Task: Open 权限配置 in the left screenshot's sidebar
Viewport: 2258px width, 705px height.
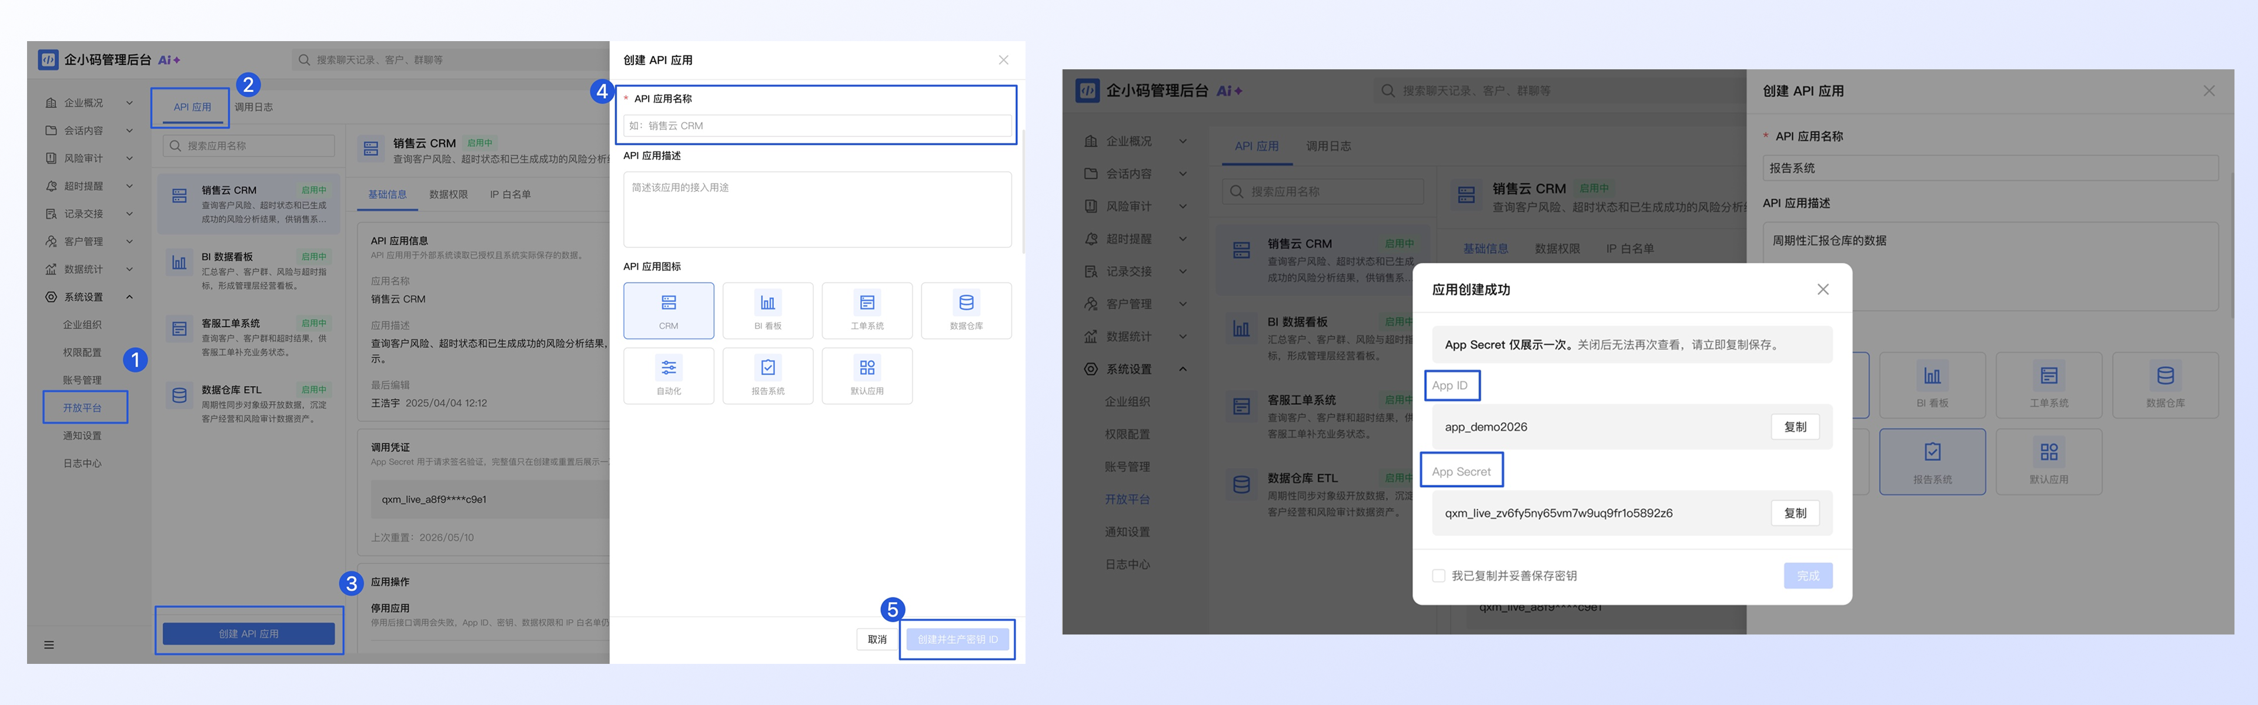Action: (82, 352)
